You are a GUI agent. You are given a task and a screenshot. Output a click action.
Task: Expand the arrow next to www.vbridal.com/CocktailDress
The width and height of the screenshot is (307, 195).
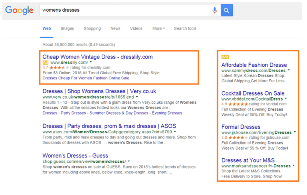[x=286, y=99]
